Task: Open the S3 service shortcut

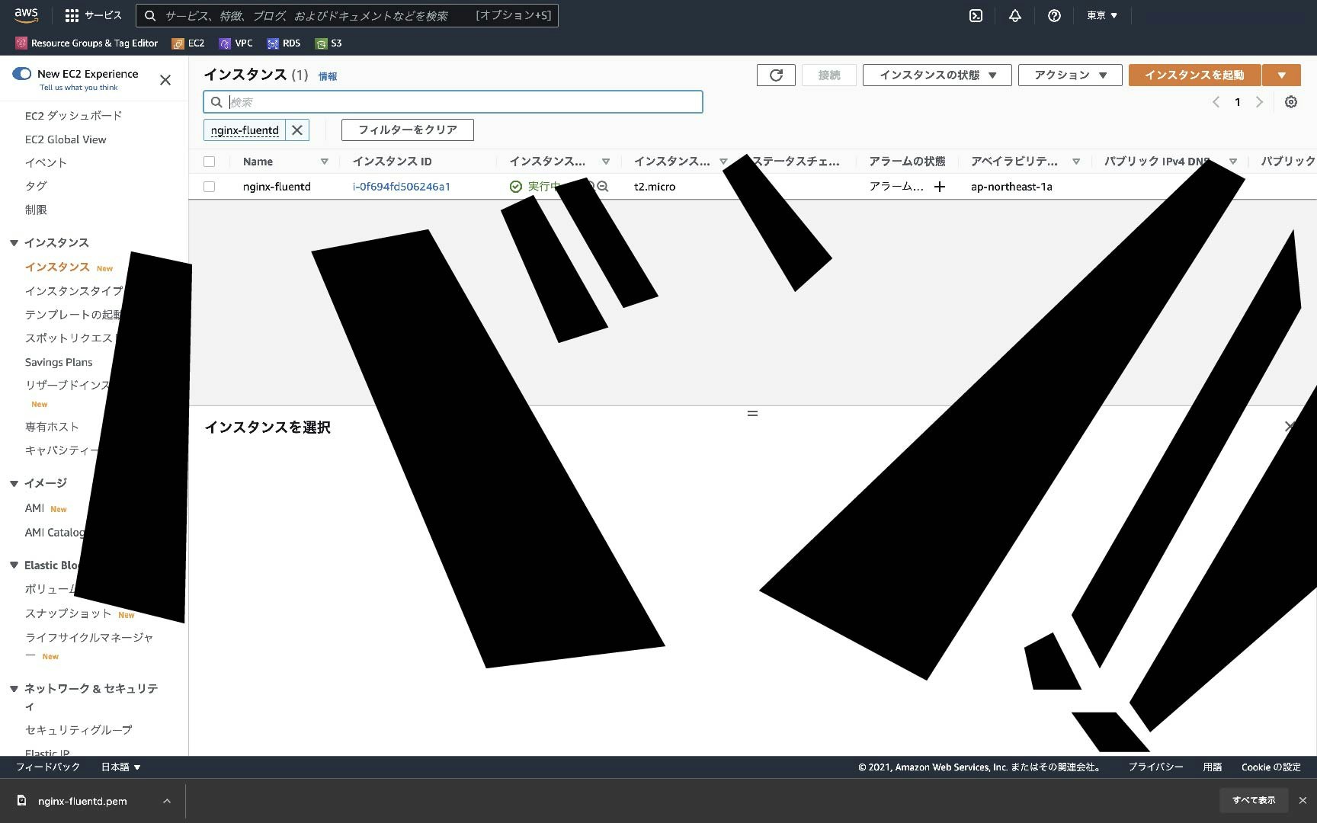Action: pos(328,43)
